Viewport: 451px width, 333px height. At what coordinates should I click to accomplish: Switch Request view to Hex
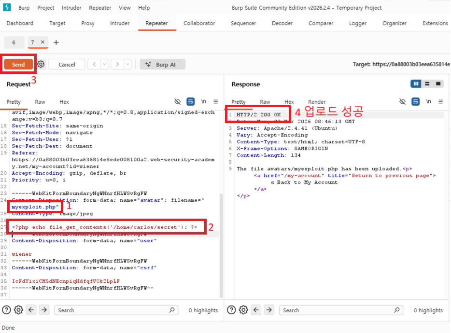[x=64, y=102]
